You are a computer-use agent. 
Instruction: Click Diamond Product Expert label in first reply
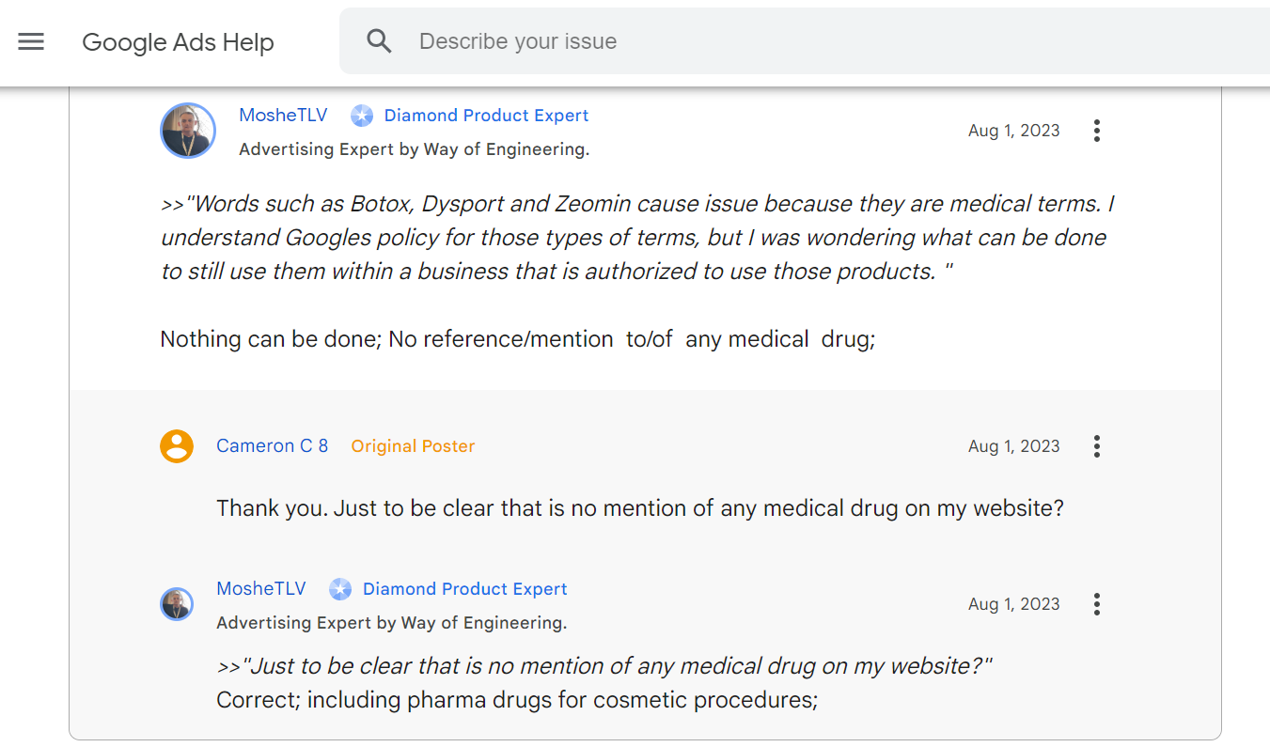[486, 116]
